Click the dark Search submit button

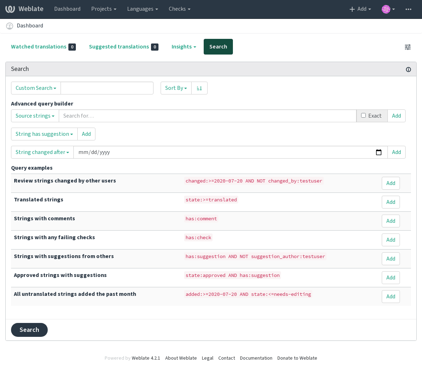point(29,330)
